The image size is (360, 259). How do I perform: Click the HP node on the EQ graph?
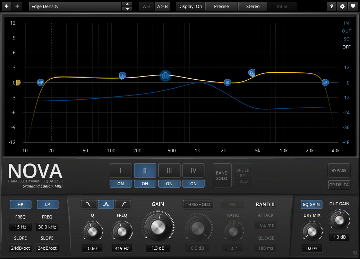pos(41,82)
